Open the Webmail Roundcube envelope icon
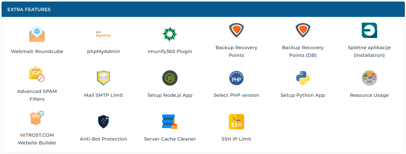This screenshot has width=406, height=154. (x=37, y=34)
